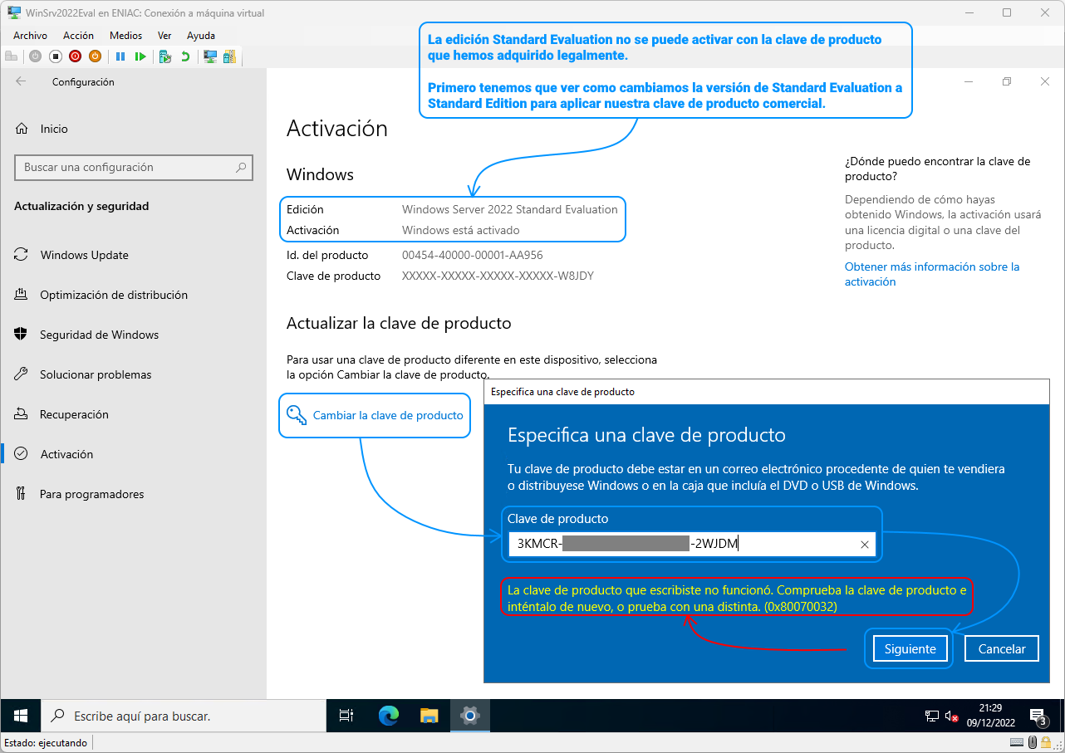Open Obtener más información sobre la activación
This screenshot has height=753, width=1065.
[932, 274]
